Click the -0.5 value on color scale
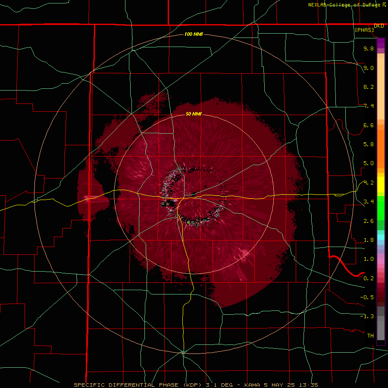388x388 pixels. (x=367, y=297)
